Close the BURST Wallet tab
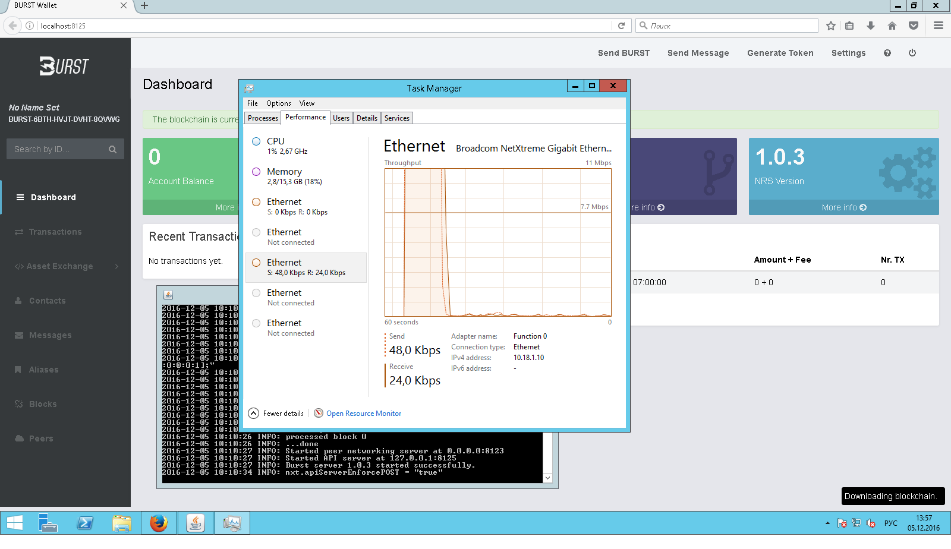 (x=123, y=5)
